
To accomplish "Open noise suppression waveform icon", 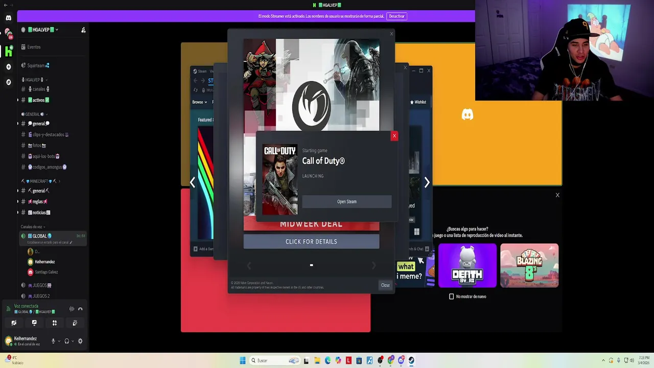I will pos(72,309).
